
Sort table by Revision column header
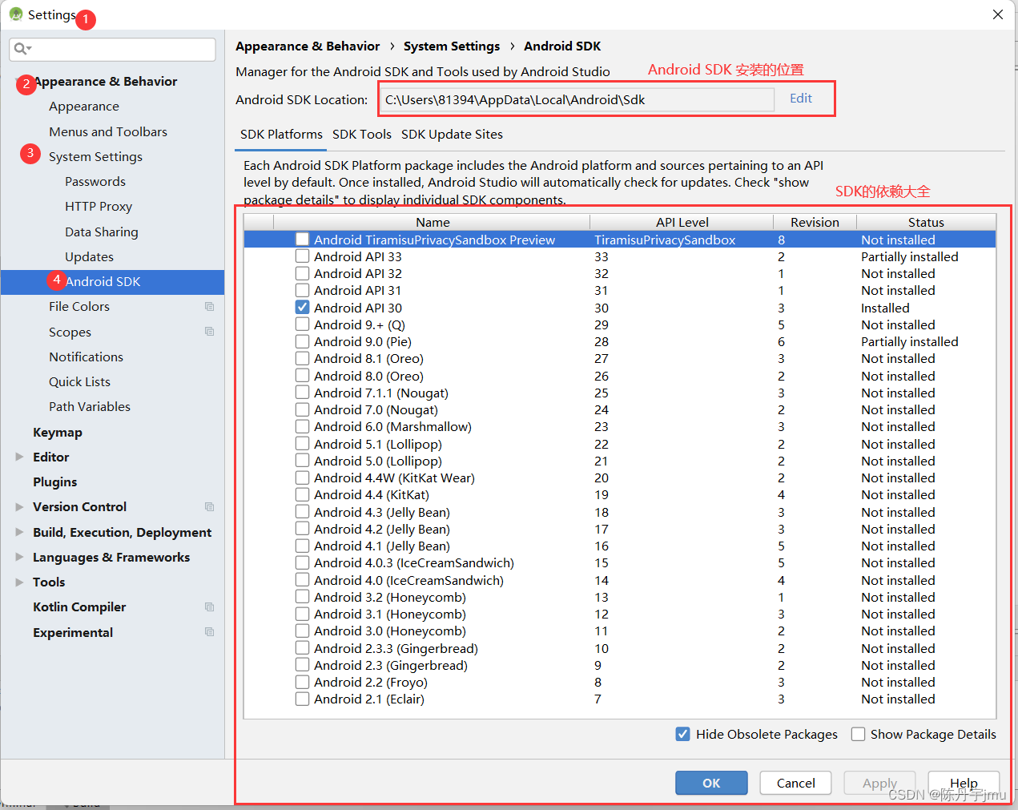click(815, 222)
